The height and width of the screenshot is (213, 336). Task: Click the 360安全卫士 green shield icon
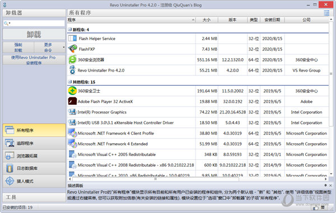coord(72,91)
